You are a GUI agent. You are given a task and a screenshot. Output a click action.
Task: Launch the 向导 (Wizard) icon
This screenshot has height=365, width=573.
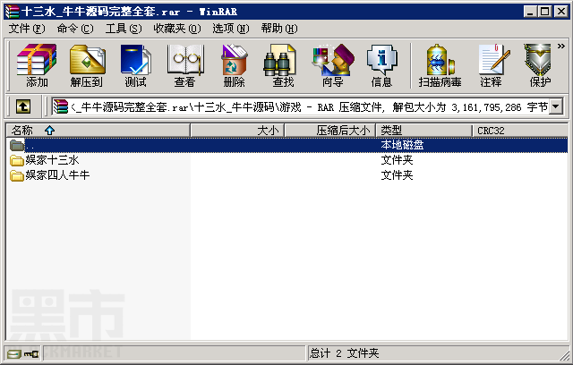pyautogui.click(x=332, y=65)
